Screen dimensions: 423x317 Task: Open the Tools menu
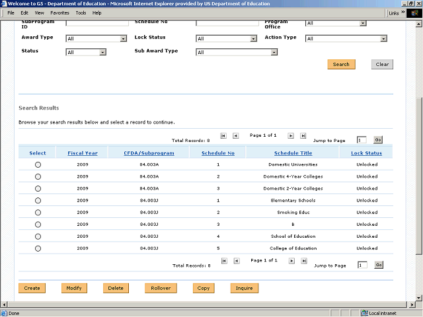click(81, 13)
